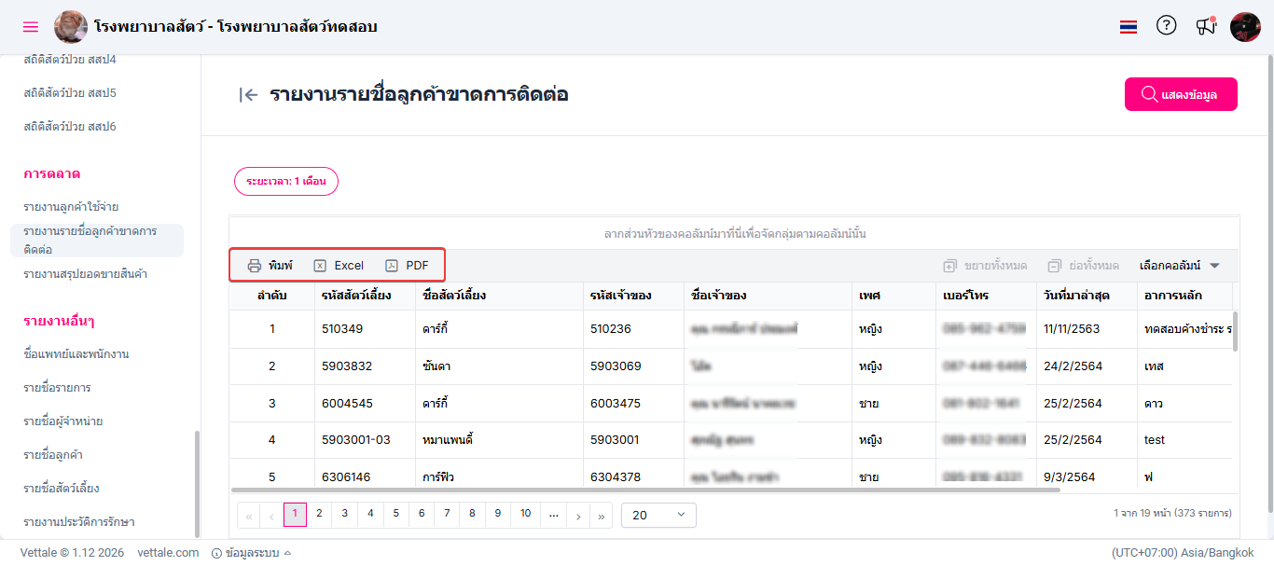Screen dimensions: 1274x566
Task: Open ชื่อแพทย์และพนักงาน menu item
Action: click(x=76, y=354)
